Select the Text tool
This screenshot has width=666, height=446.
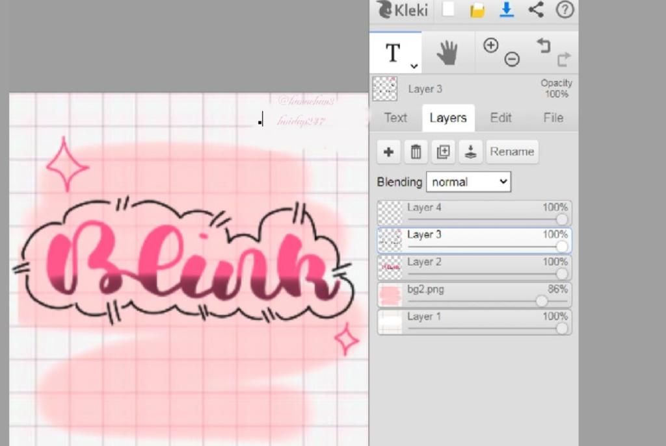pyautogui.click(x=395, y=53)
